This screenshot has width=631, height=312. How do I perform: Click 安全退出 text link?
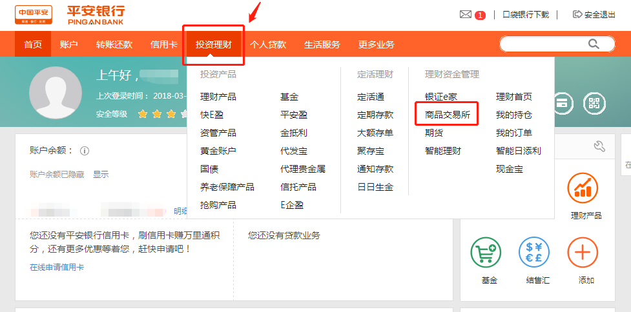pos(599,15)
